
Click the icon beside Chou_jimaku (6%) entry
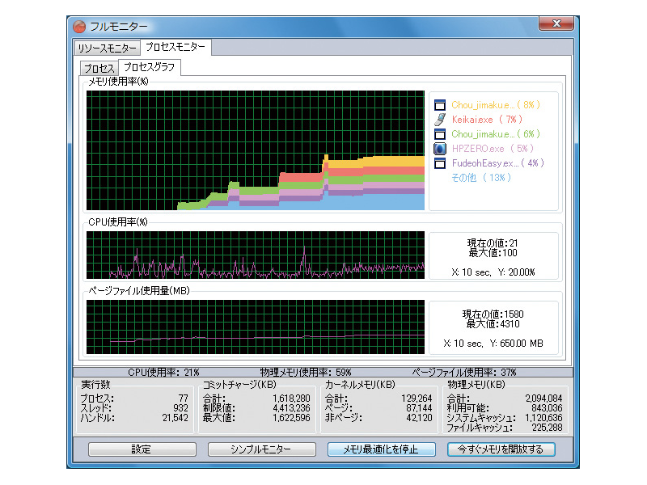tap(440, 134)
